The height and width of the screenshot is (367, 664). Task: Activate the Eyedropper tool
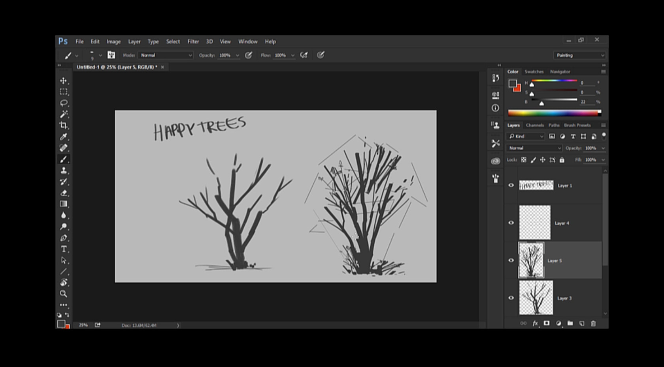tap(63, 137)
